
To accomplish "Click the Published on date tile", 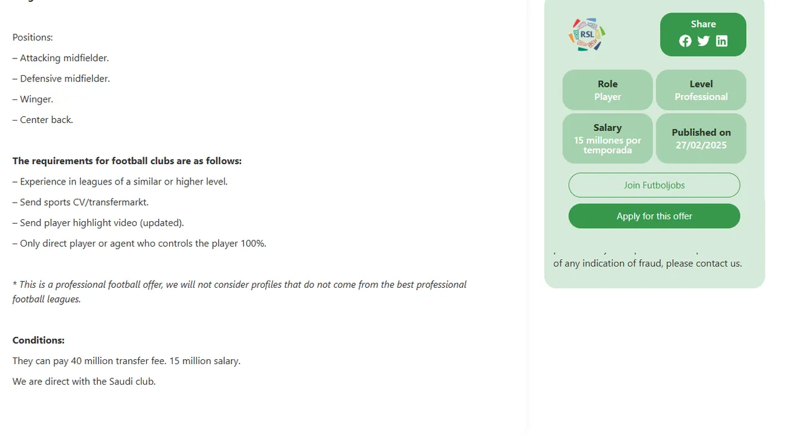I will 701,138.
